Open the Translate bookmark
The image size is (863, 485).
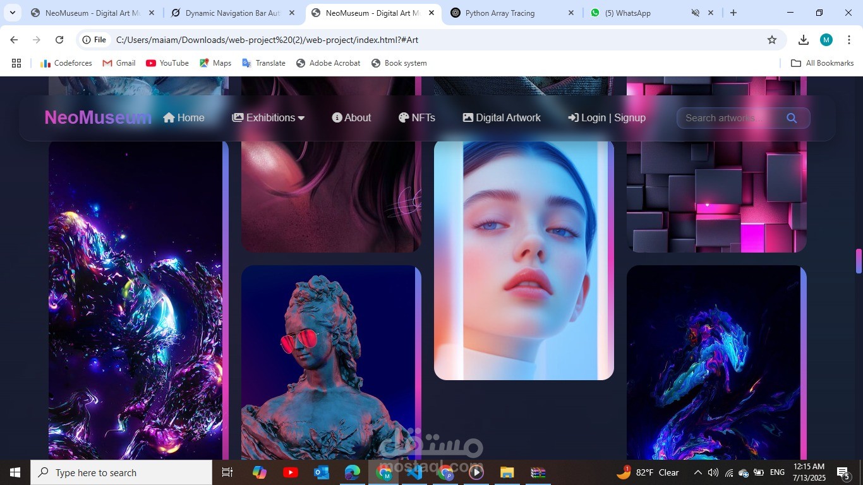click(x=264, y=63)
